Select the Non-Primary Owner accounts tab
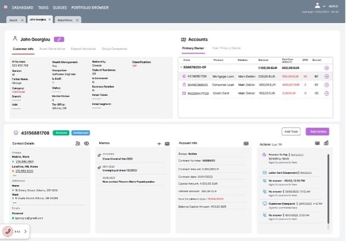The width and height of the screenshot is (346, 241). 227,48
